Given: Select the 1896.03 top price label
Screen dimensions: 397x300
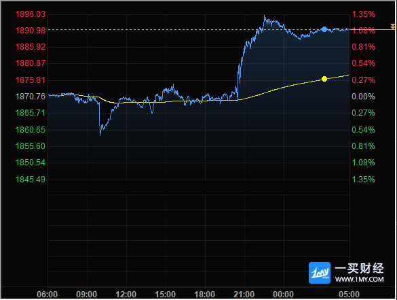Looking at the screenshot, I should pos(31,14).
